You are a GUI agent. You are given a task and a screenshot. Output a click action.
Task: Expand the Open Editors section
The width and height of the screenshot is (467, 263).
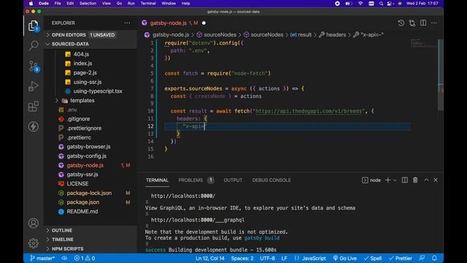[90, 35]
